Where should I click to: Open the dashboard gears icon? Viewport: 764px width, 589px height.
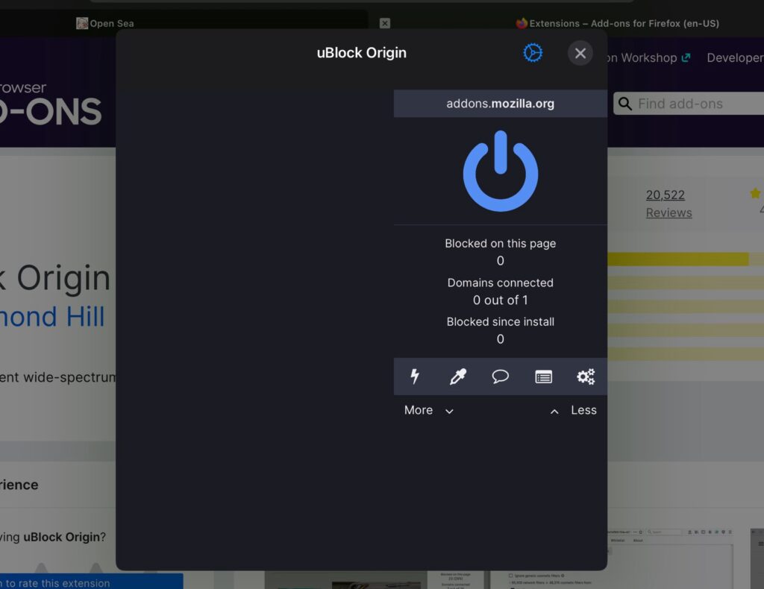click(586, 377)
